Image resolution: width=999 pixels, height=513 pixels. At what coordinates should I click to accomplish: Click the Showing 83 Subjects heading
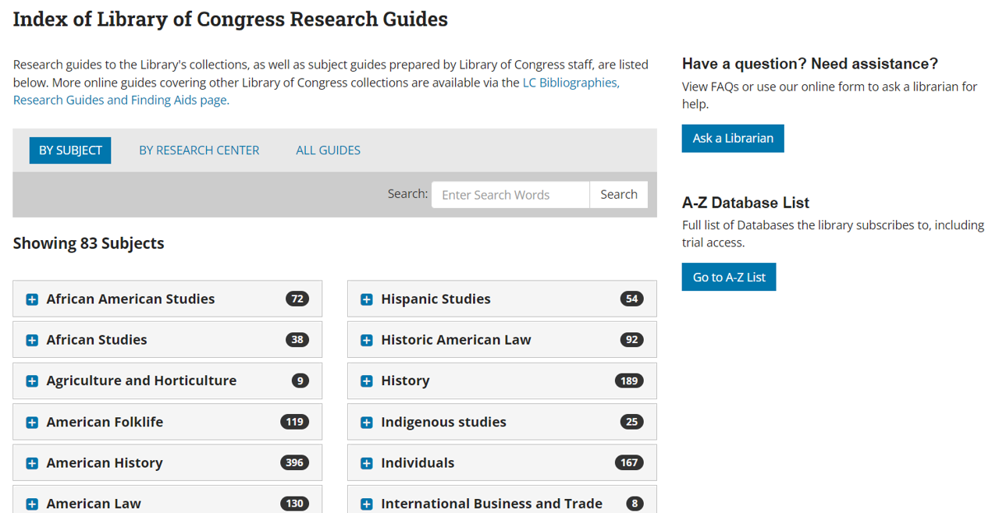[x=88, y=243]
